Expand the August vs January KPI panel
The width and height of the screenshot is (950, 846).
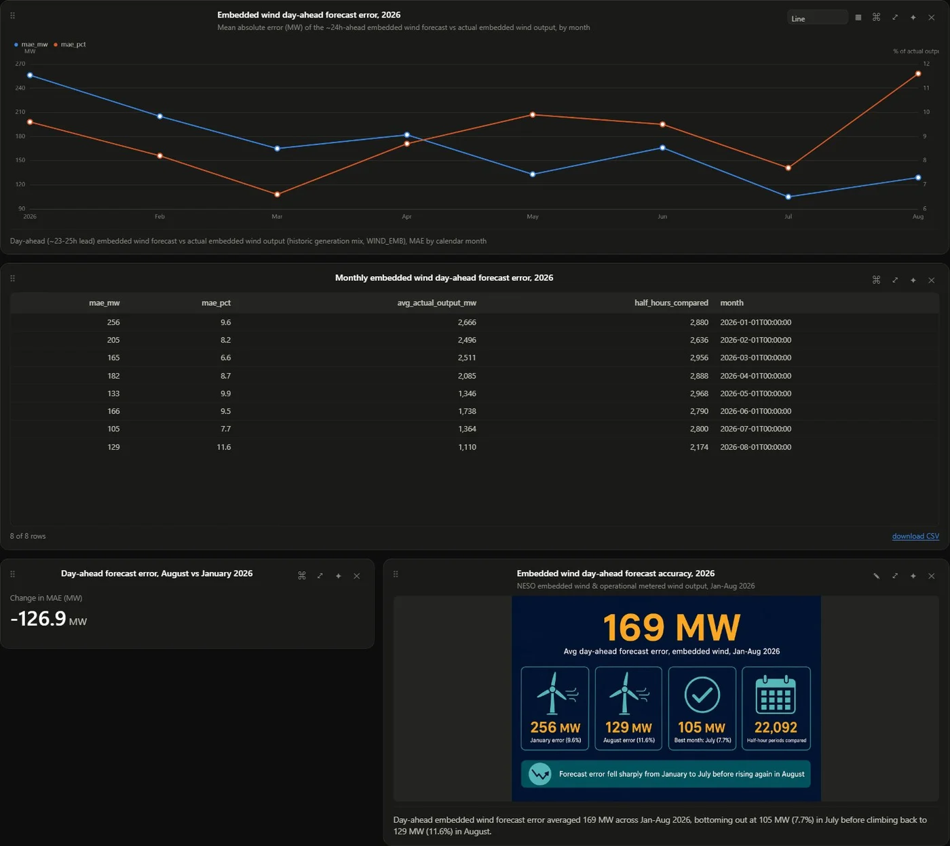pyautogui.click(x=320, y=576)
